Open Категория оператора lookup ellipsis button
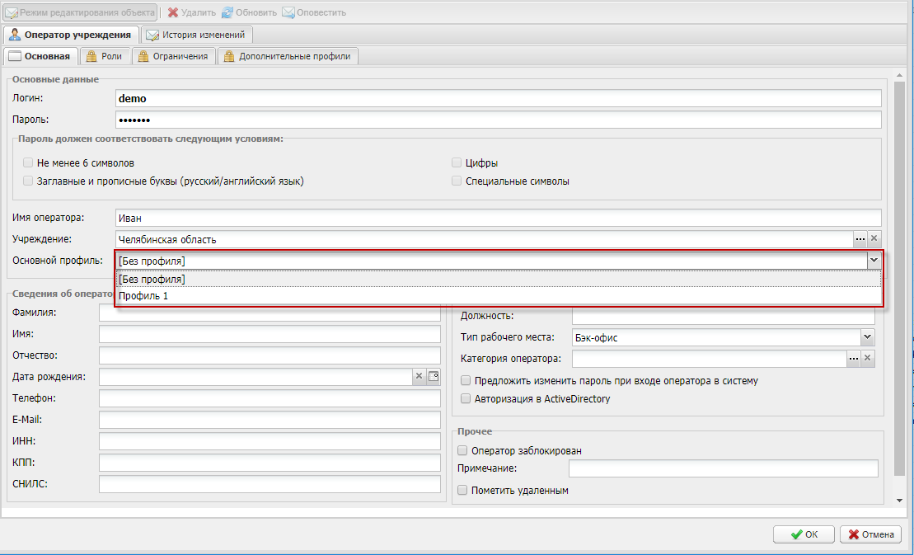 tap(853, 359)
